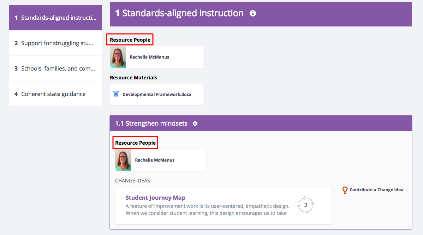Screen dimensions: 423x235
Task: Click the cycle count icon showing 3
Action: click(x=306, y=205)
